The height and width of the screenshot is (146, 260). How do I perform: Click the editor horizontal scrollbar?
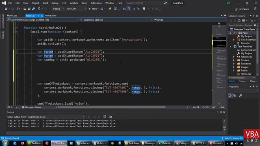[x=111, y=107]
